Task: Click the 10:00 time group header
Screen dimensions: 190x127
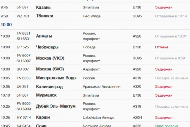Action: (x=6, y=24)
